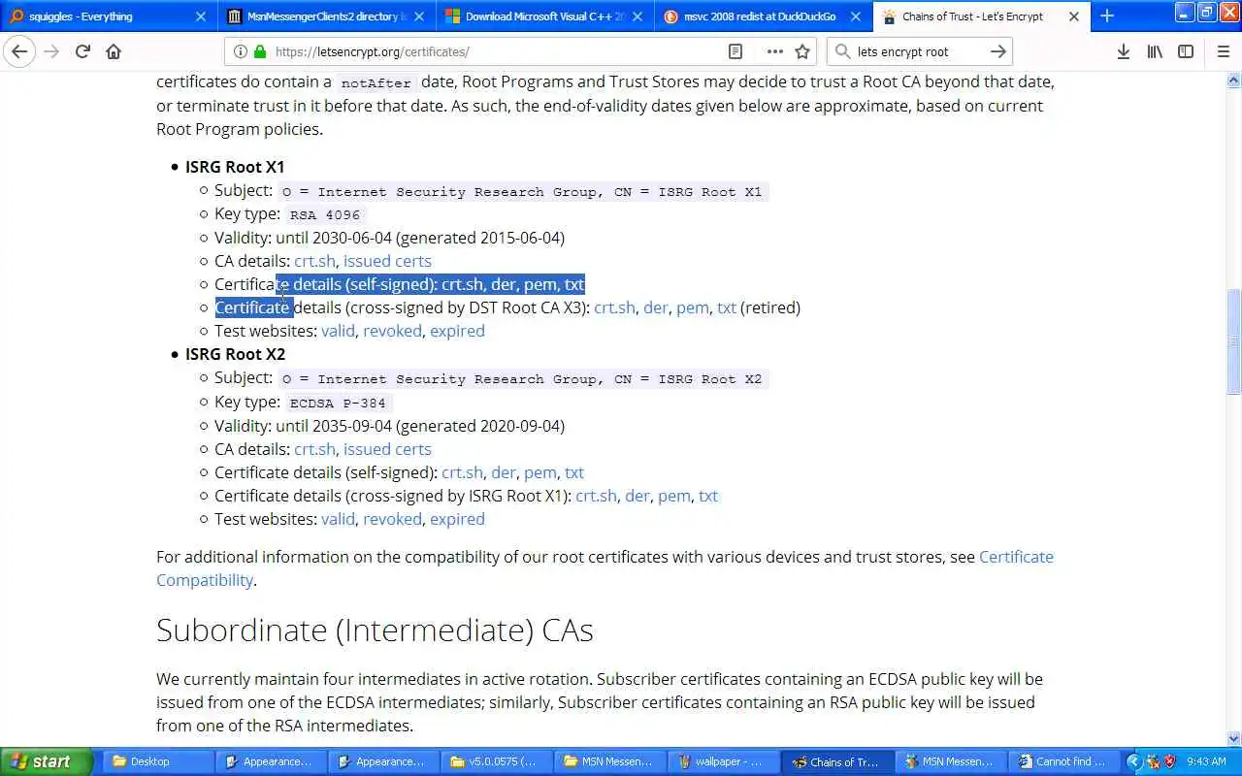
Task: Close the Chains of Trust tab
Action: [1074, 16]
